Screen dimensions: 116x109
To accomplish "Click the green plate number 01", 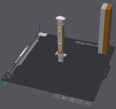I will (x=5, y=83).
